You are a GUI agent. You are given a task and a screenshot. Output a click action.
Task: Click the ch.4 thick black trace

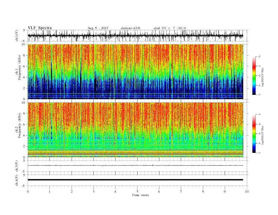(135, 180)
